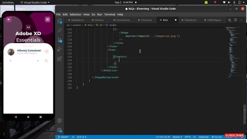Click the synchronize changes icon in status bar
The height and width of the screenshot is (139, 247).
73,137
